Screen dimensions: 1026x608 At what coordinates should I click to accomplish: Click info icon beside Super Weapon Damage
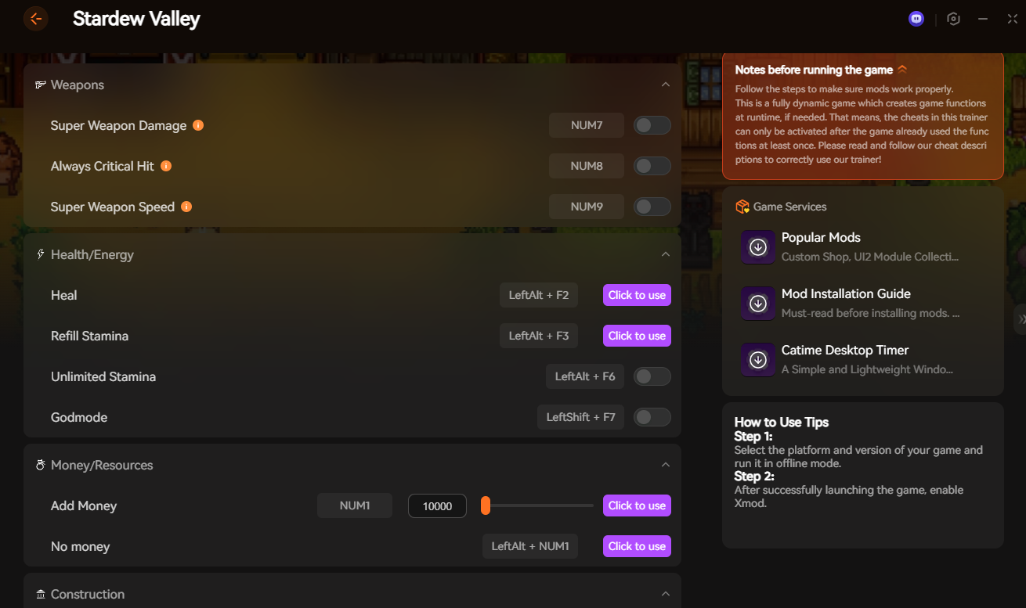tap(198, 125)
